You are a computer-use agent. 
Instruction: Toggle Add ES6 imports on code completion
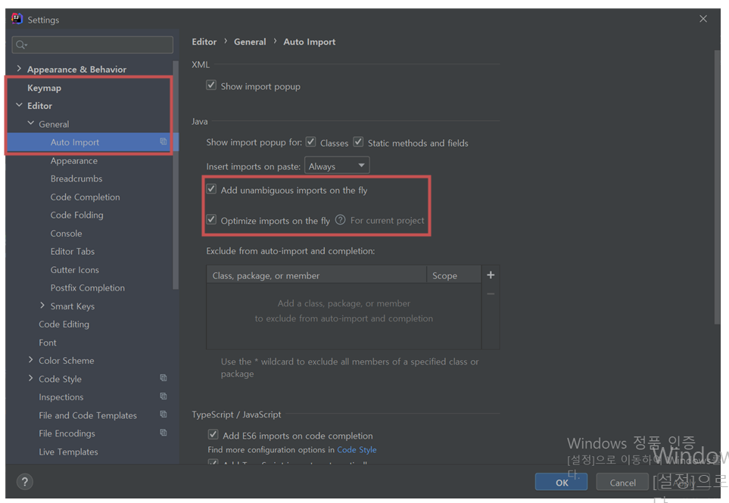[213, 435]
